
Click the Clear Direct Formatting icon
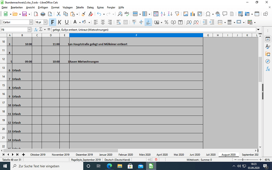[x=91, y=14]
